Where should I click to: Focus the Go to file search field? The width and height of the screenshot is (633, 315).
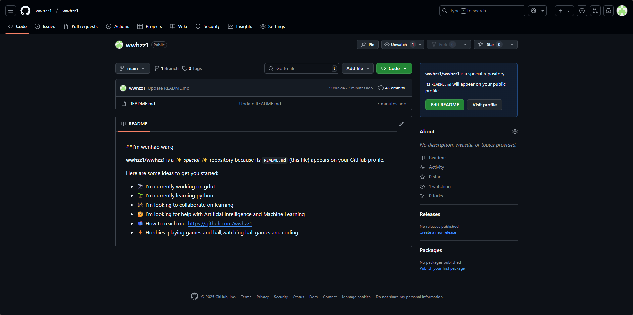tap(302, 68)
